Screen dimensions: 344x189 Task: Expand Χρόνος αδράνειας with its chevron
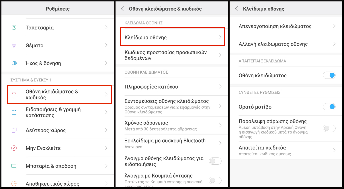pos(220,125)
